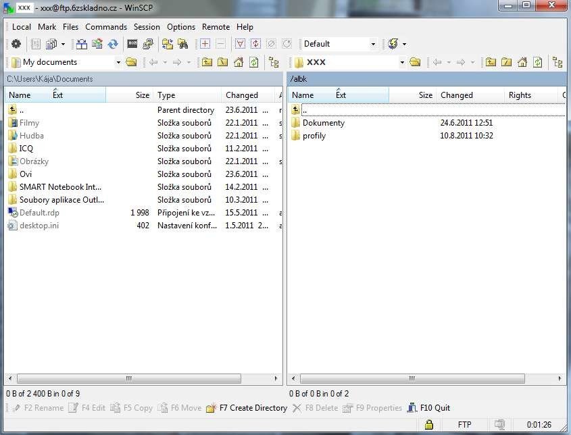Screen dimensions: 571x435
Task: Sort local panel by Size column header
Action: 130,95
